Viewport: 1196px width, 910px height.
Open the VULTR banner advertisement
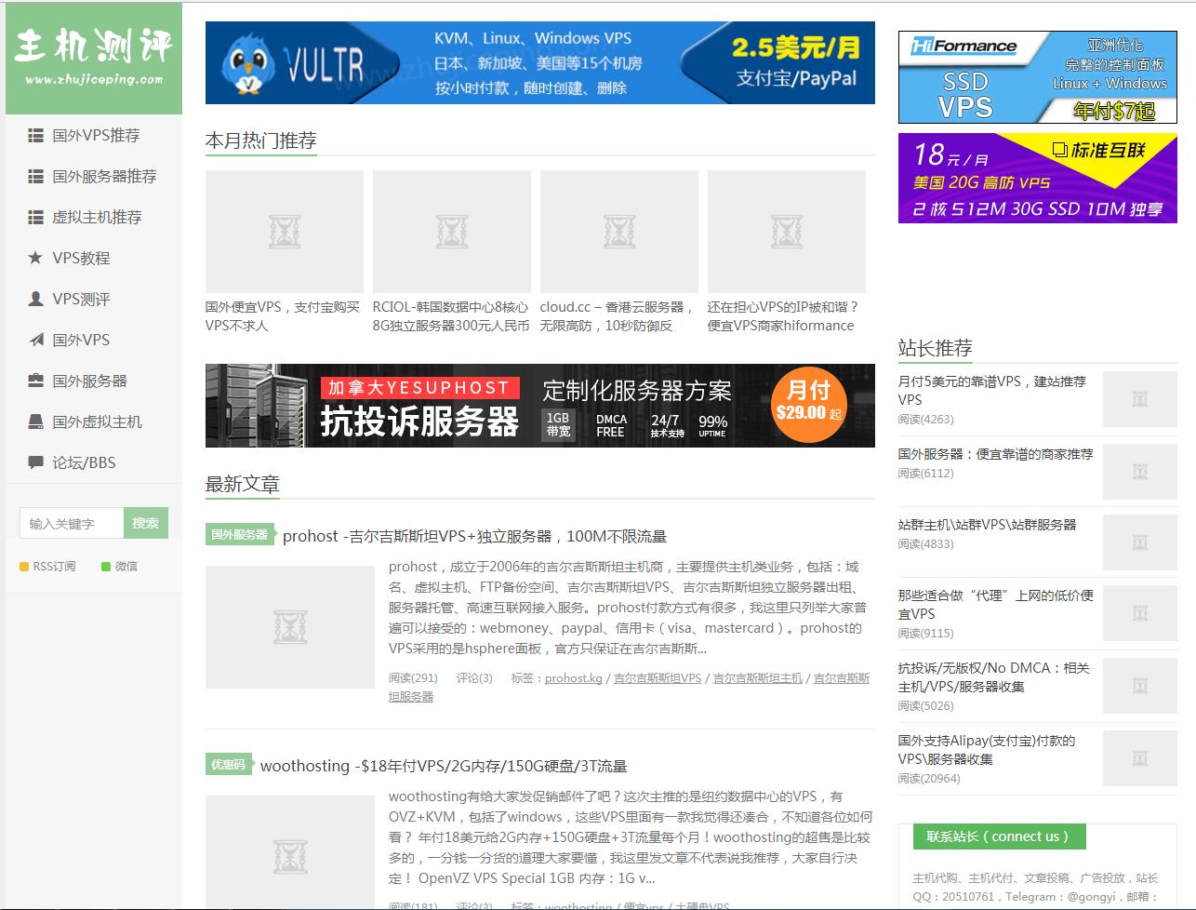point(540,62)
